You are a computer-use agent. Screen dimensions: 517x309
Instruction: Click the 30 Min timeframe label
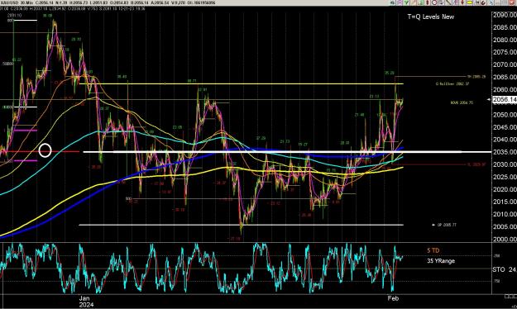pyautogui.click(x=26, y=2)
